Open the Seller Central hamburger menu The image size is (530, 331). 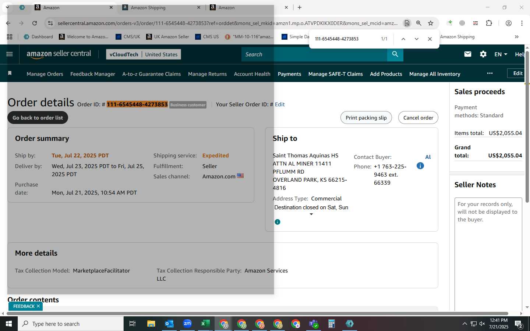point(10,54)
